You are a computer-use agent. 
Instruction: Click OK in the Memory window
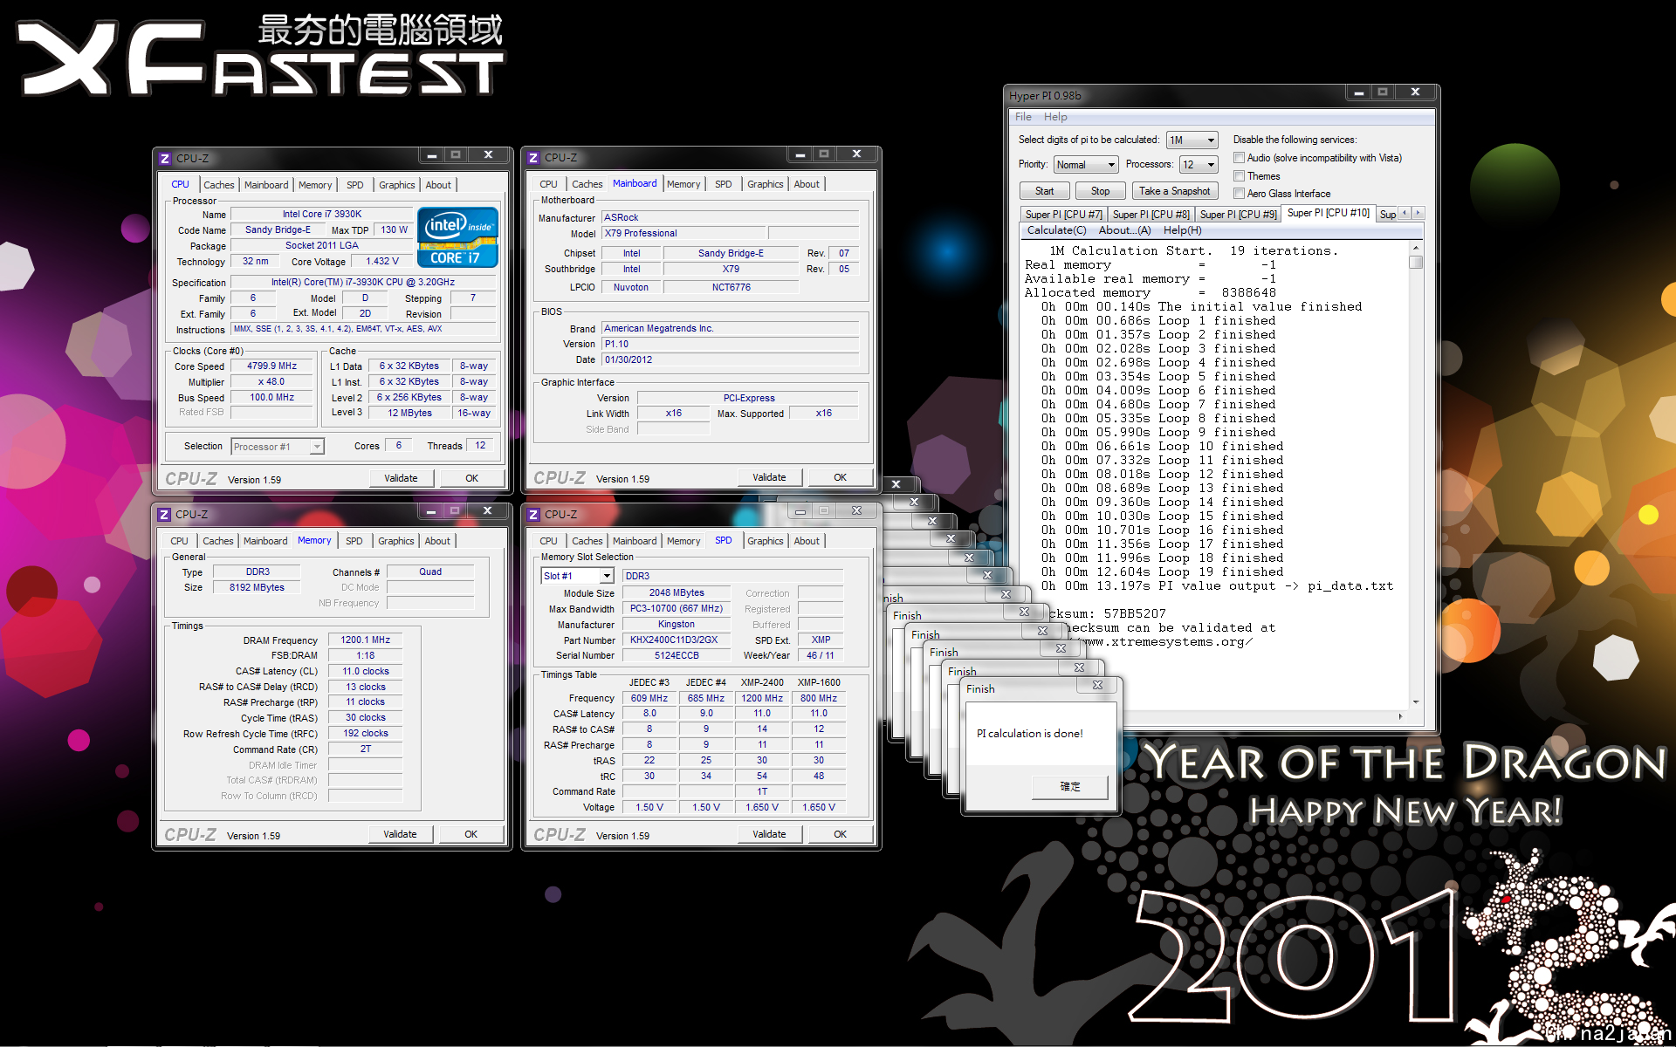pyautogui.click(x=471, y=834)
